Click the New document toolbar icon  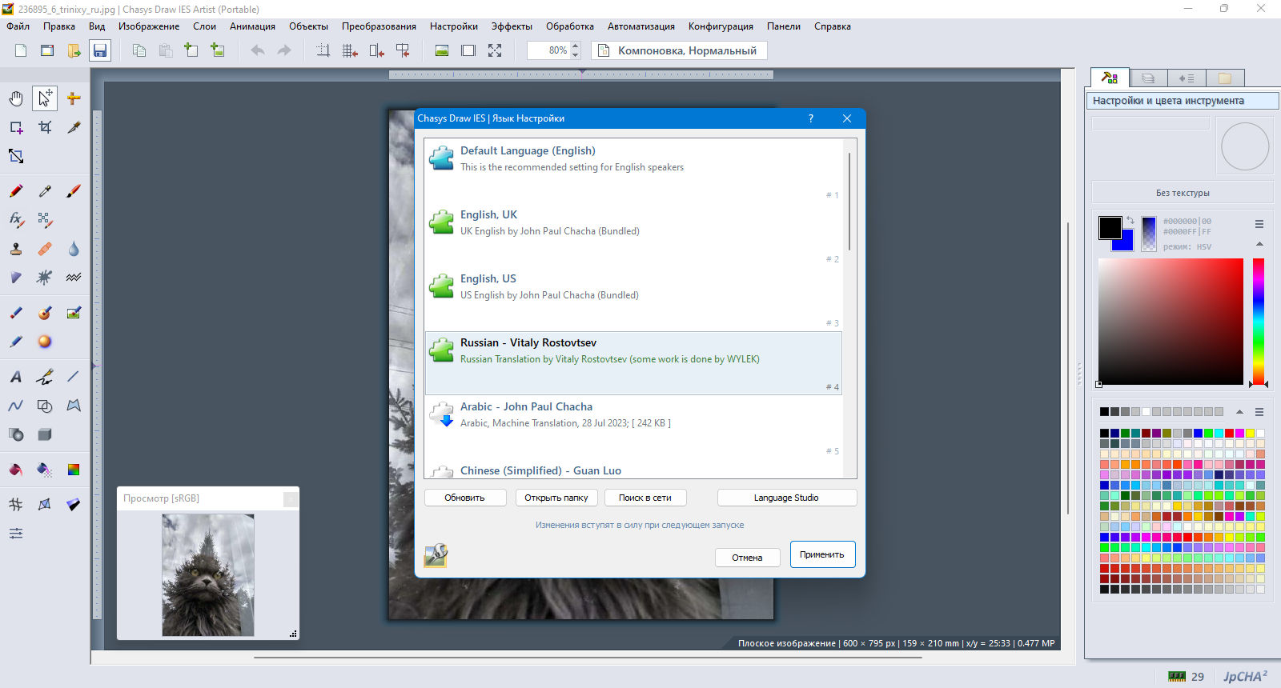point(21,50)
